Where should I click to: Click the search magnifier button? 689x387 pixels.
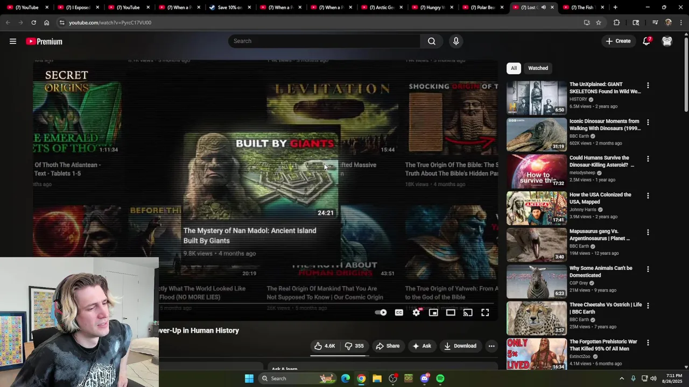(432, 41)
